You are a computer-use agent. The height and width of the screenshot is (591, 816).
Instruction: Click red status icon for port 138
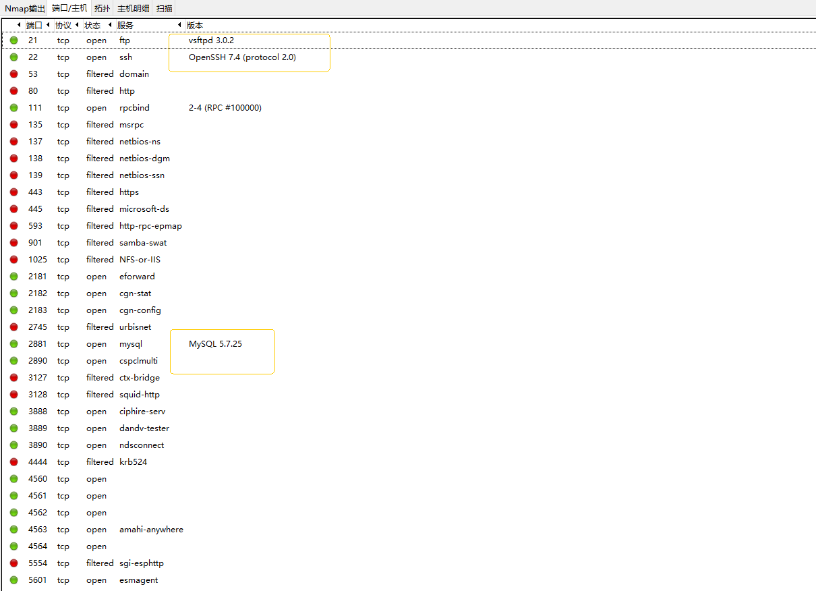(x=14, y=159)
